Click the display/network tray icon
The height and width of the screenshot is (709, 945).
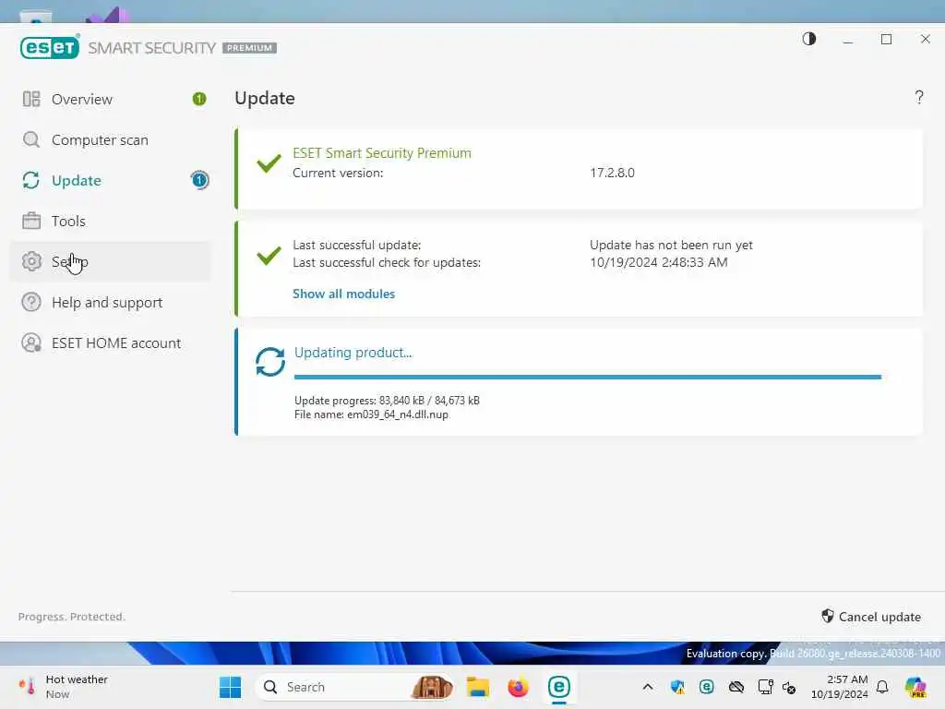tap(765, 687)
